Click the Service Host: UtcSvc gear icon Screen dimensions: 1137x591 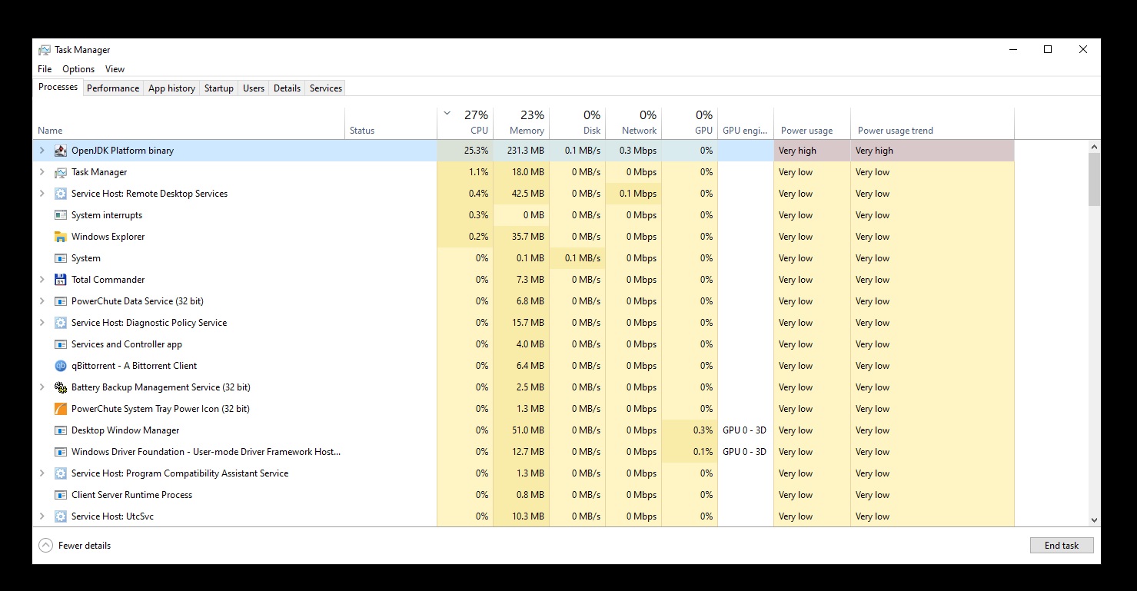pos(61,516)
